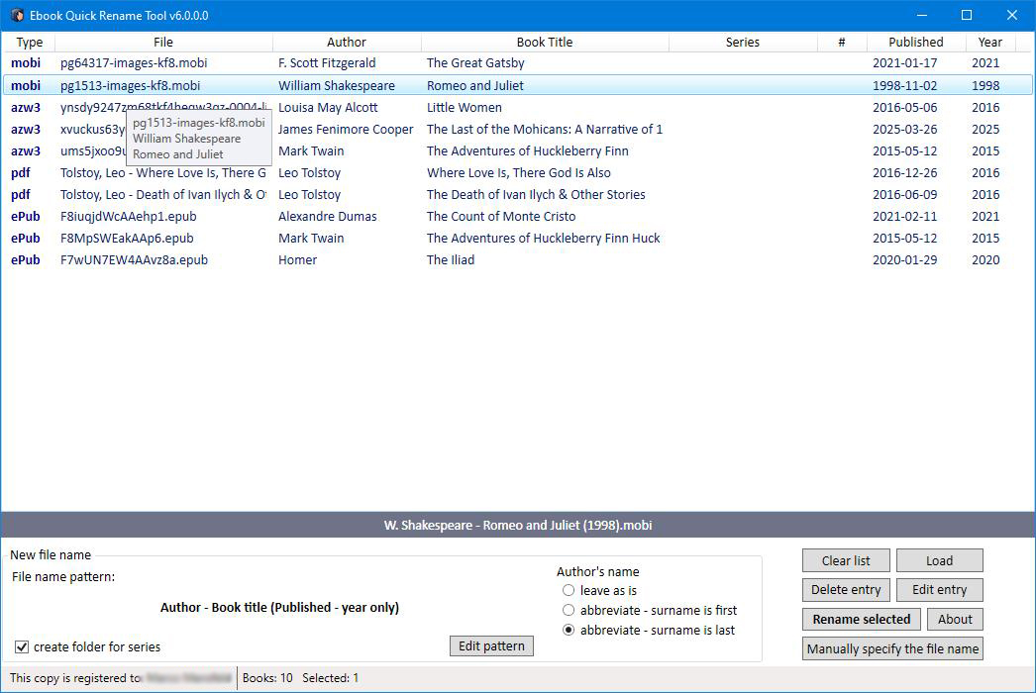Sort the list by the Author column
Image resolution: width=1036 pixels, height=693 pixels.
pos(347,42)
